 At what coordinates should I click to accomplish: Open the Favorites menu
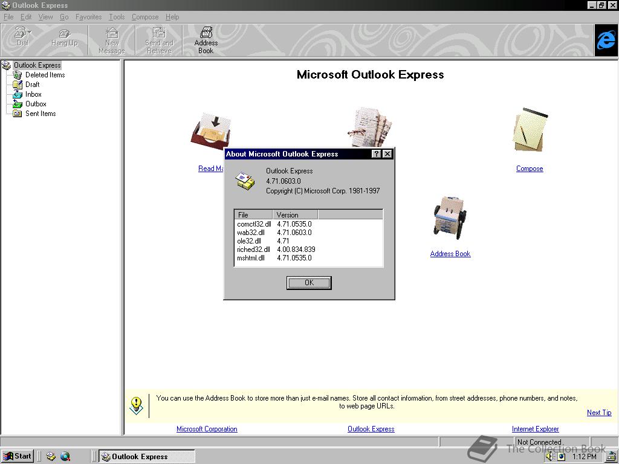tap(88, 17)
